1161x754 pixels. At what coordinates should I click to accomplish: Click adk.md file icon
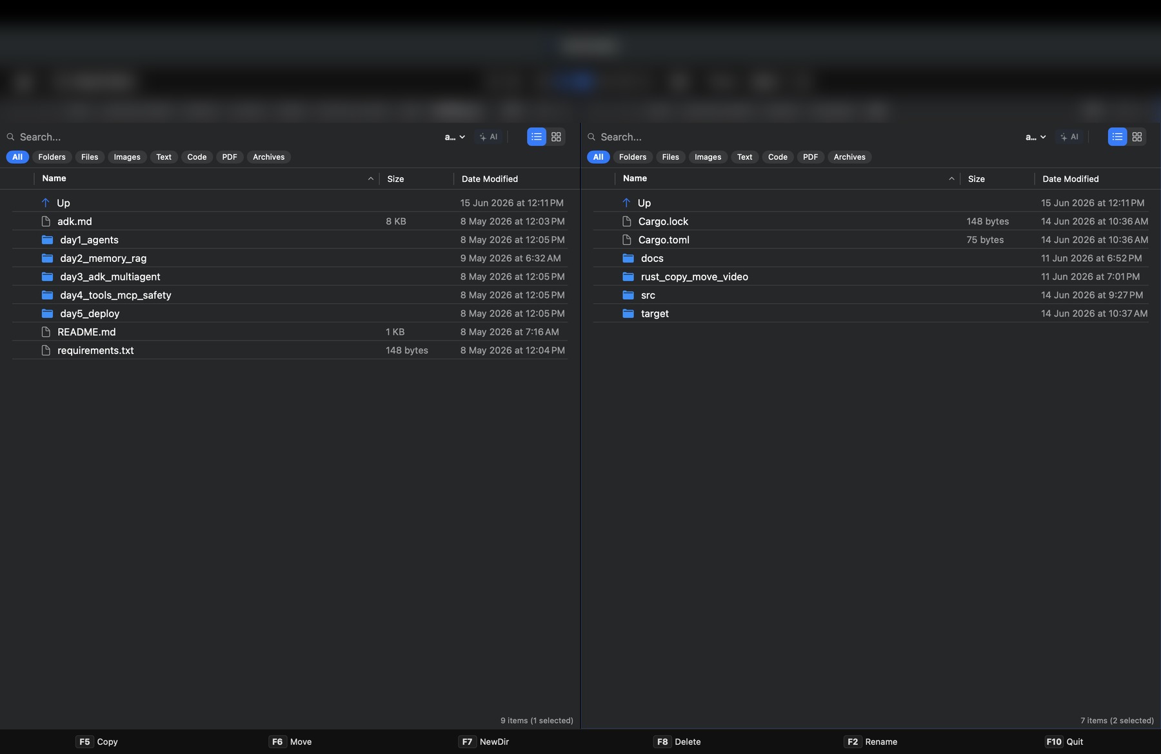pyautogui.click(x=46, y=221)
